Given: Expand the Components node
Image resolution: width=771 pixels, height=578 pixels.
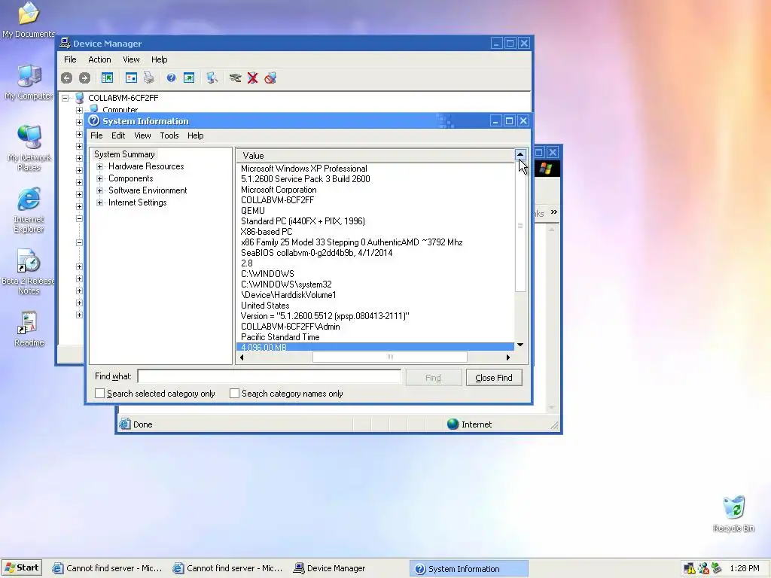Looking at the screenshot, I should tap(100, 178).
